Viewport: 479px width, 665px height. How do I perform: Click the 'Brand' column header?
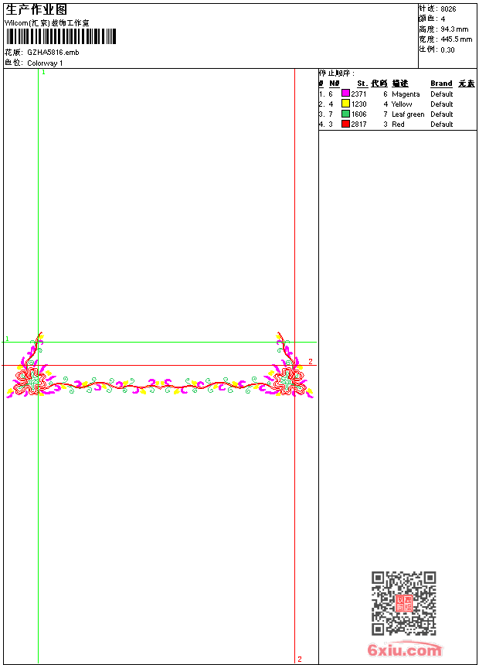coord(441,84)
